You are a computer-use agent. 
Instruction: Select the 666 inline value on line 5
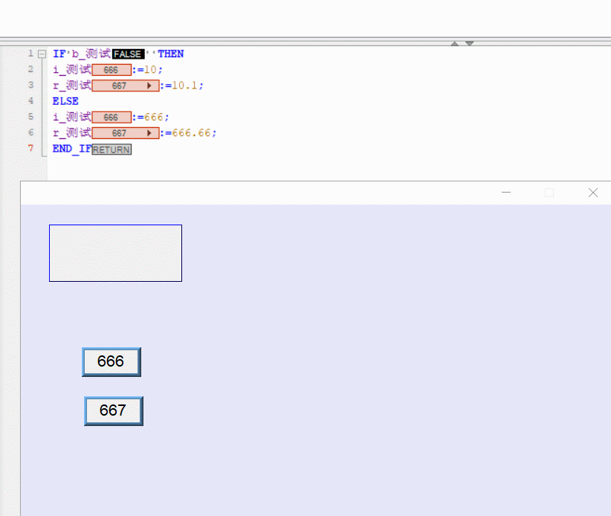coord(111,117)
